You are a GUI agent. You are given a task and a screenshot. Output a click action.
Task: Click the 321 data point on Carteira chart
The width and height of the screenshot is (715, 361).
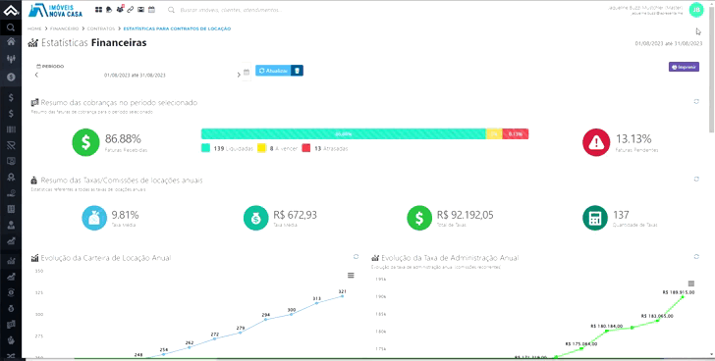(343, 296)
